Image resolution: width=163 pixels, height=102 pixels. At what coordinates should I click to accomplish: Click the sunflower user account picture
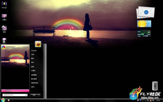pyautogui.click(x=38, y=44)
